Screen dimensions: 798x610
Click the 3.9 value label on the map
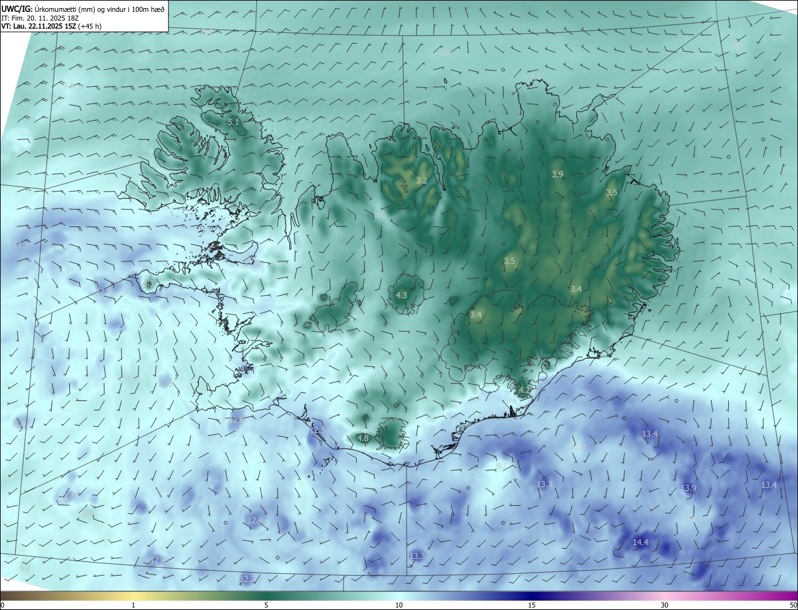coord(557,175)
